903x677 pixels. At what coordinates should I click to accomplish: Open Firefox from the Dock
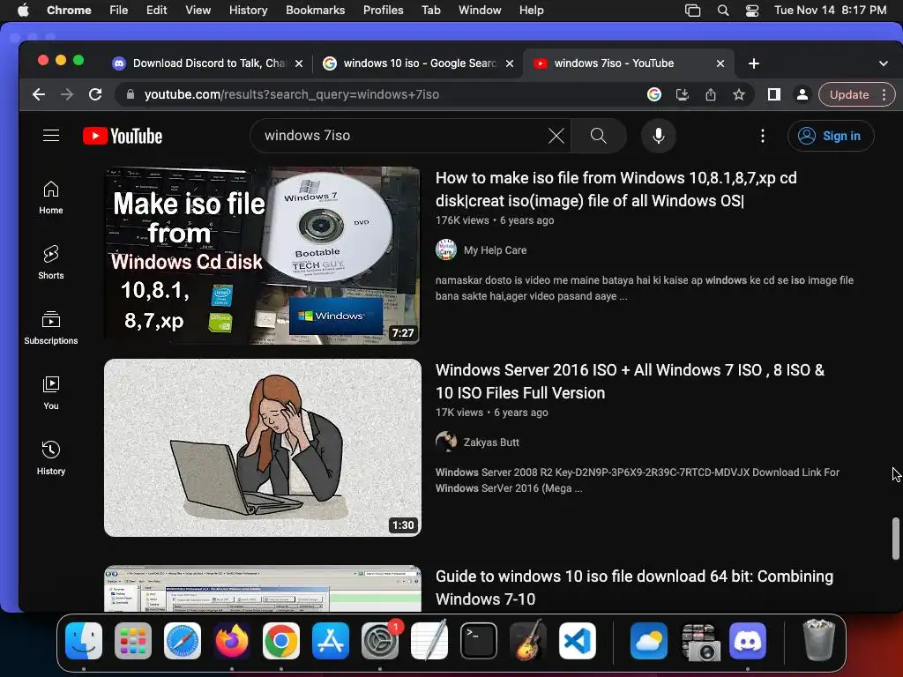(x=232, y=641)
